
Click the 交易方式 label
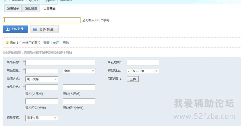[13, 117]
